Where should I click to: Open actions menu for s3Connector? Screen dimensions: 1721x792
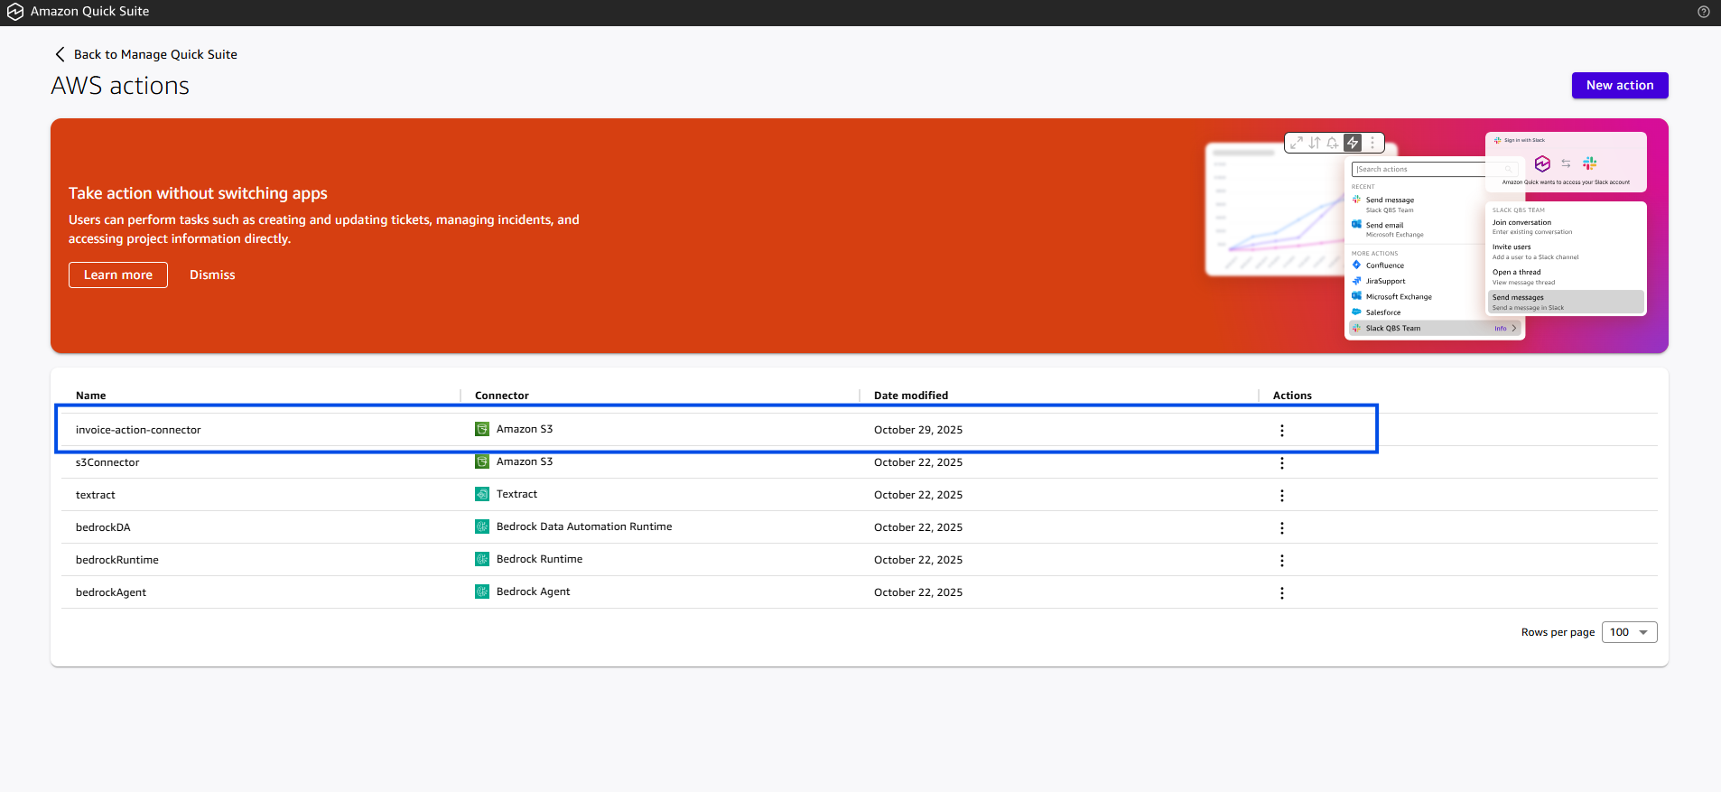click(x=1282, y=463)
